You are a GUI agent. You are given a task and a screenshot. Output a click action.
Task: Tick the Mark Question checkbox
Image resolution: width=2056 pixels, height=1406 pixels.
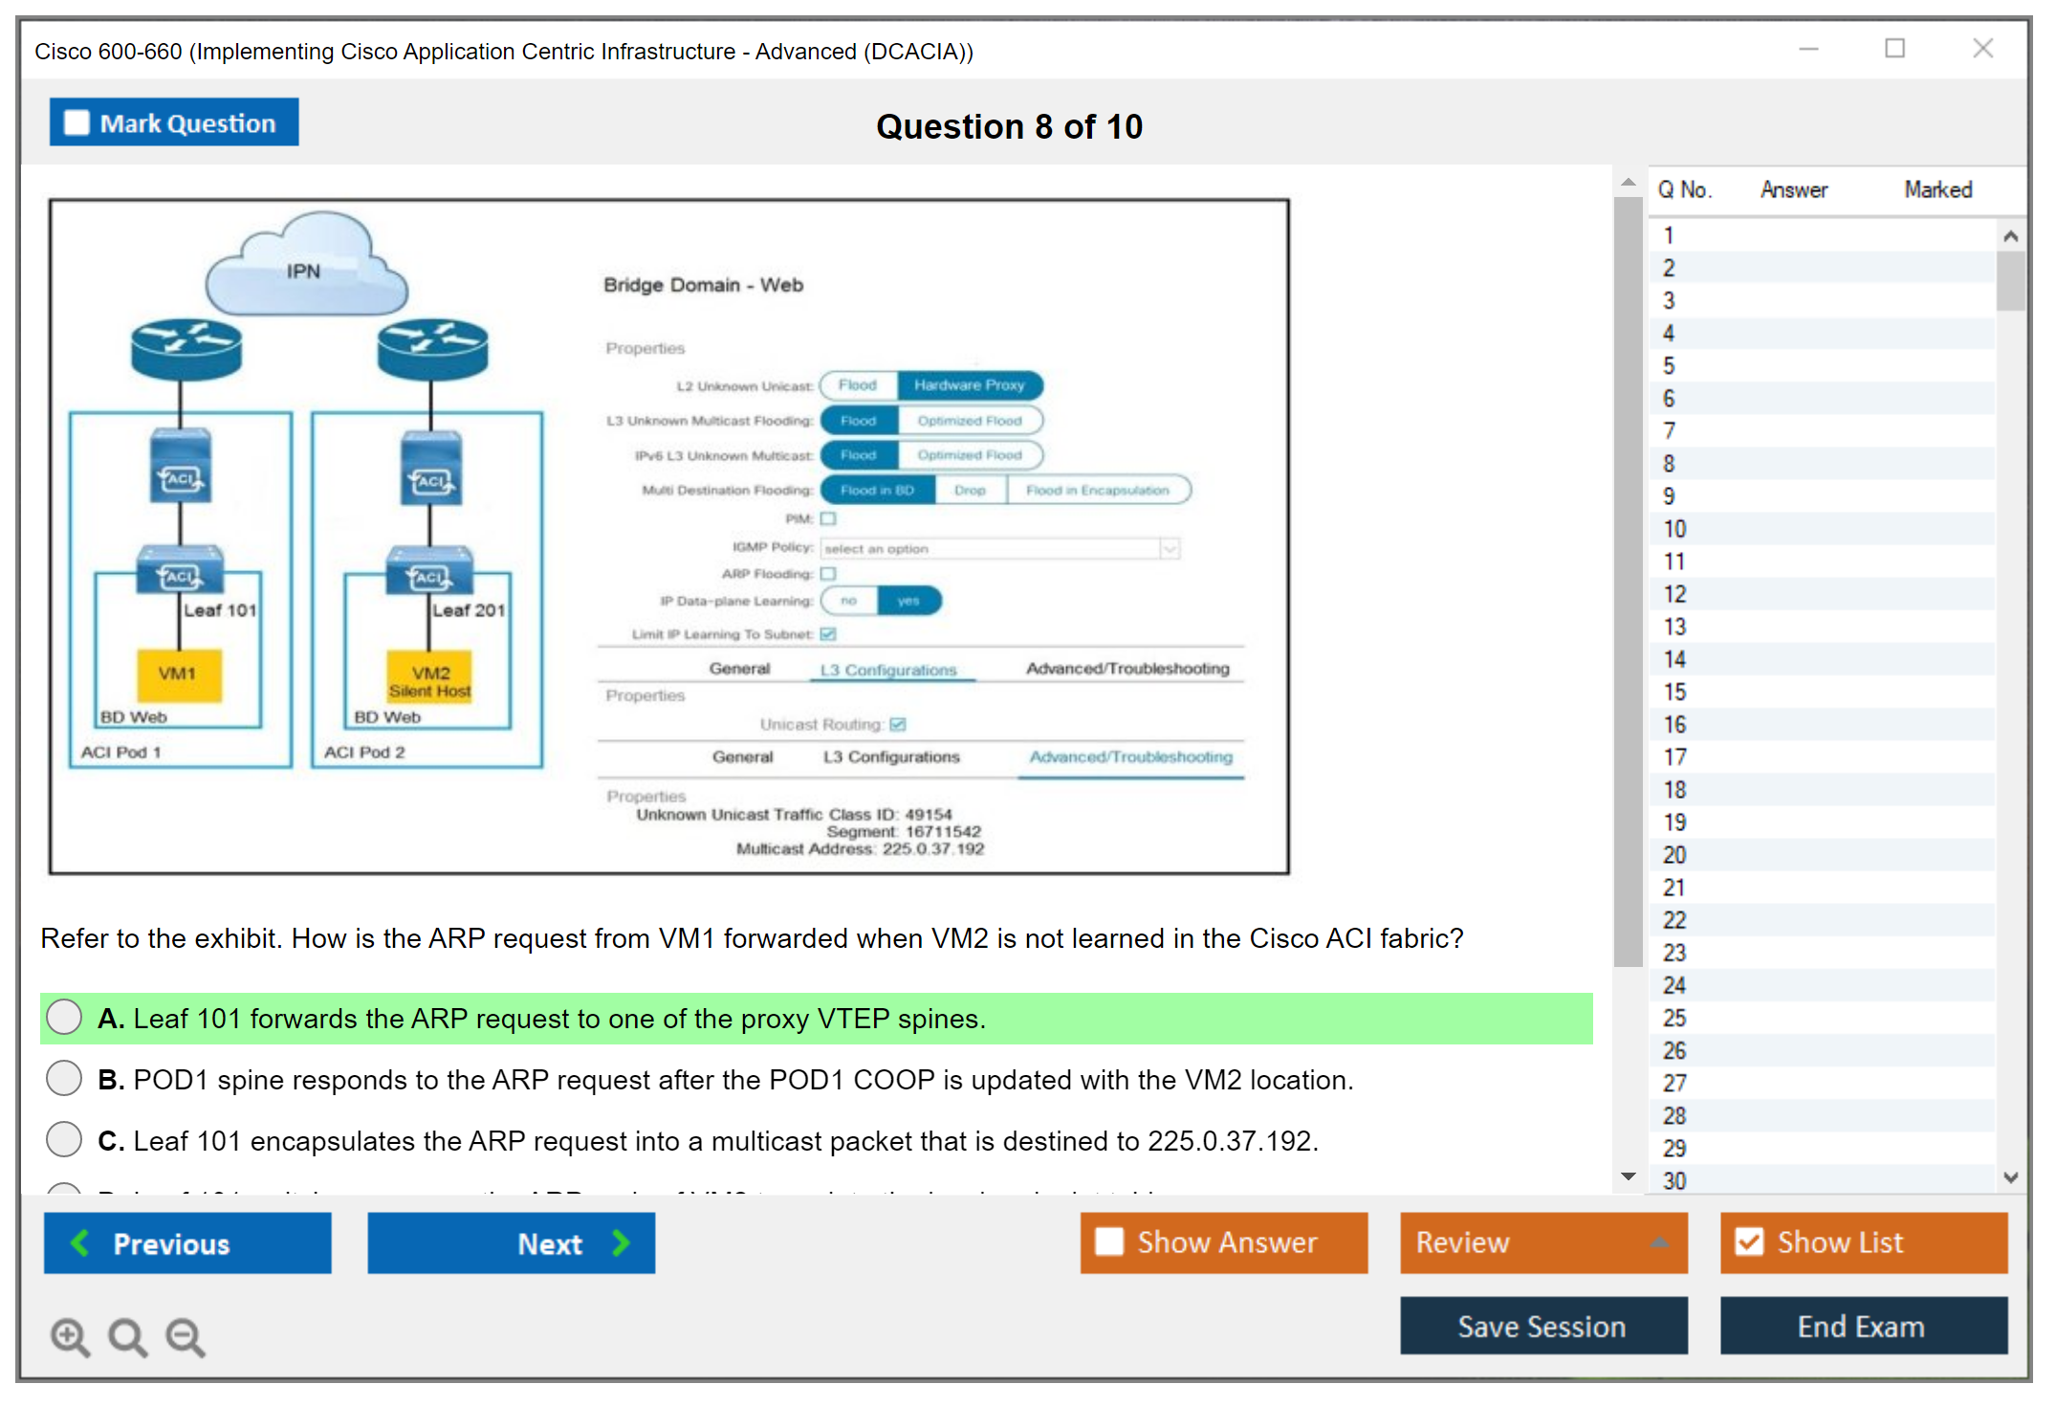tap(77, 122)
